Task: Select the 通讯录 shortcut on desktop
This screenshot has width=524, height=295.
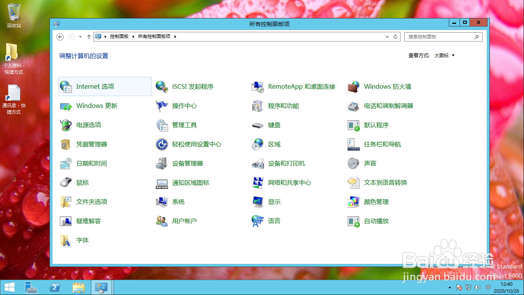Action: point(14,99)
